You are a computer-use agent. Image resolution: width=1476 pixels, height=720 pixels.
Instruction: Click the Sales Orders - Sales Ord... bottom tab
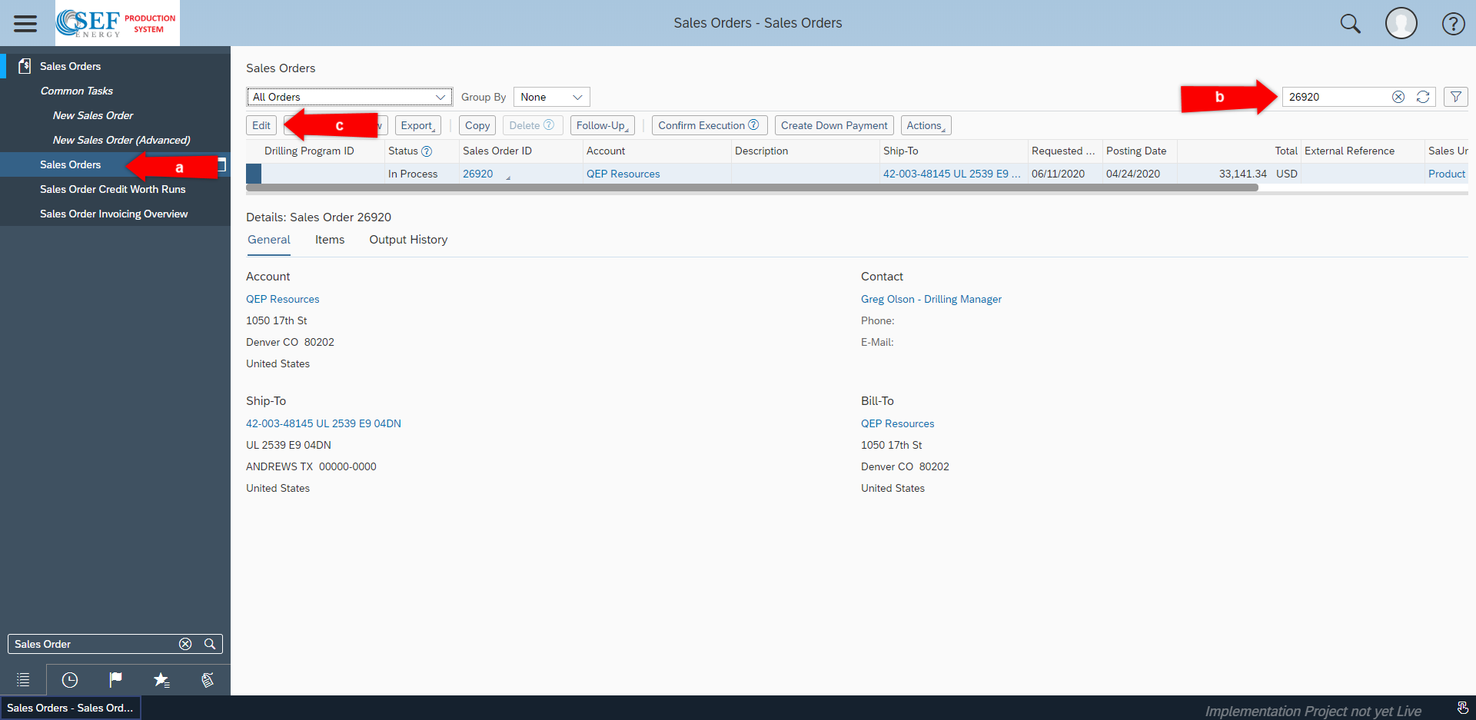(x=70, y=708)
